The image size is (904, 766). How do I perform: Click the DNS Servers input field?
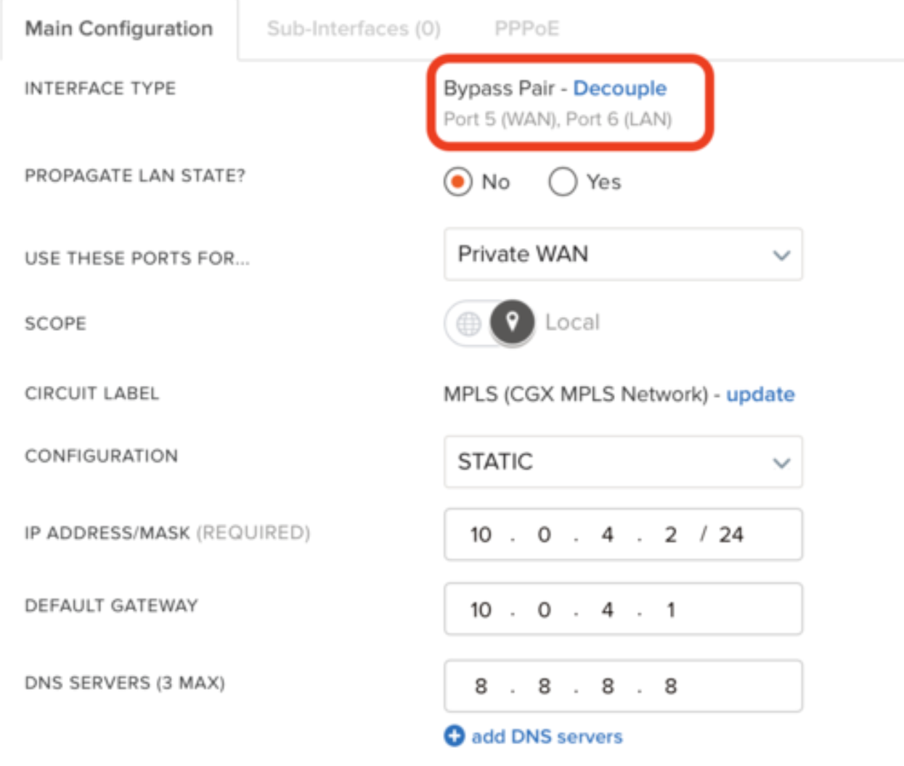pyautogui.click(x=623, y=686)
